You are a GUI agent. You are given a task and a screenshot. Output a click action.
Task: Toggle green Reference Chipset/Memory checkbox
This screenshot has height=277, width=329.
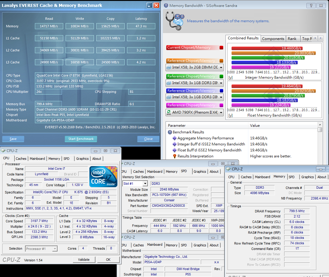[x=221, y=76]
